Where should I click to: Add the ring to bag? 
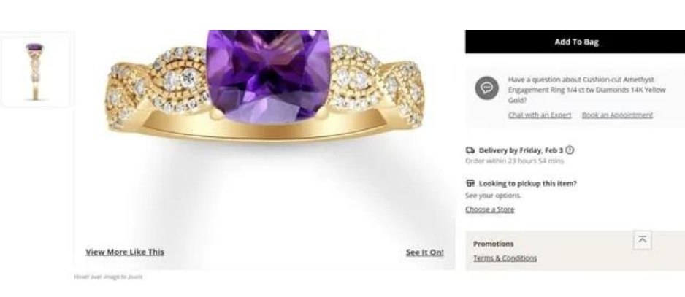575,42
